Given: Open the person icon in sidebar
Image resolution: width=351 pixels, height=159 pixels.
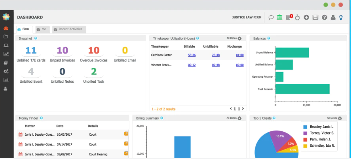Looking at the screenshot, I should tap(6, 89).
